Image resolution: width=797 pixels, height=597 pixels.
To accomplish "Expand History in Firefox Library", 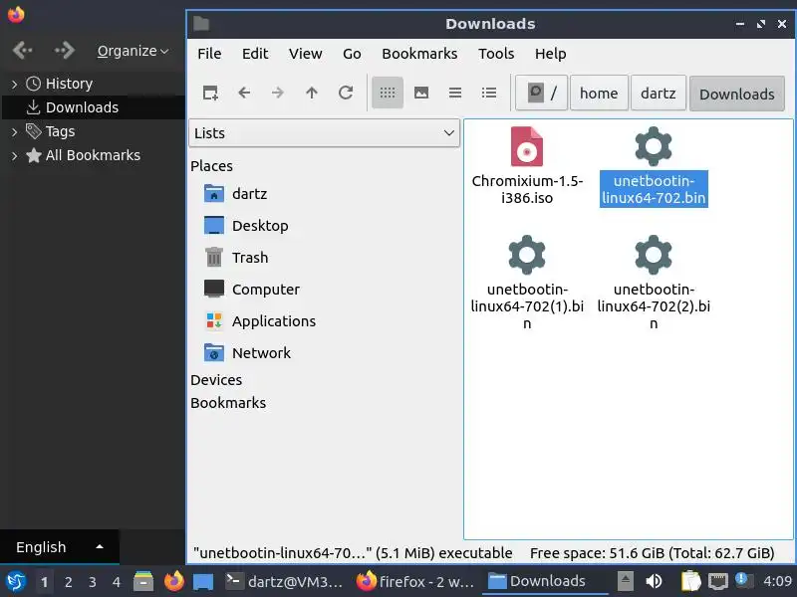I will (x=14, y=84).
